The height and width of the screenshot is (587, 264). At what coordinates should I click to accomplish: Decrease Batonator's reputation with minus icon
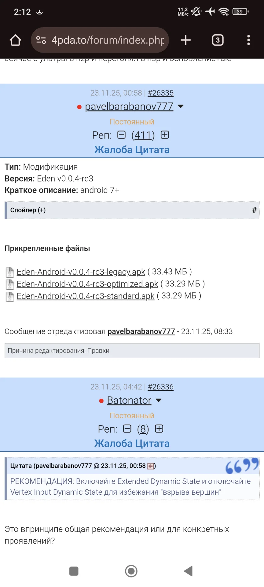click(127, 429)
